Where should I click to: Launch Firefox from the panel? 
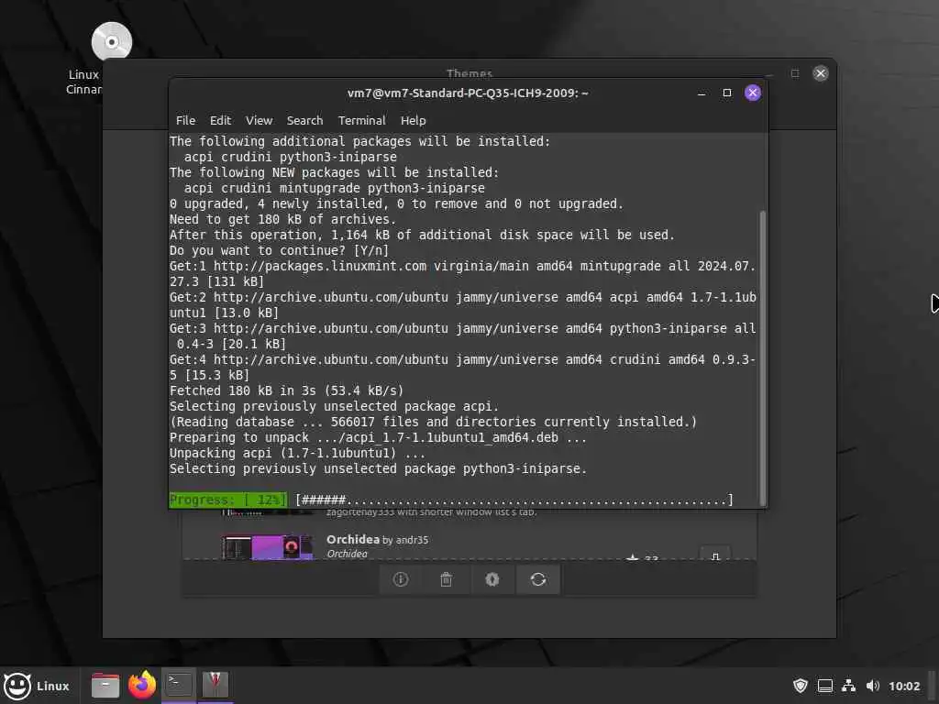coord(142,686)
